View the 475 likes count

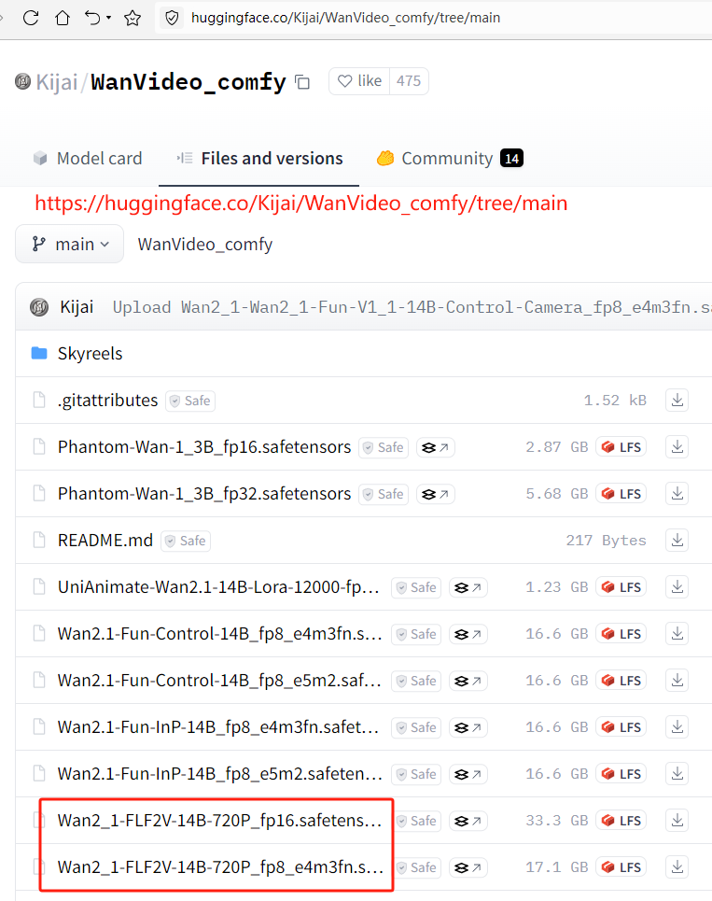click(409, 81)
